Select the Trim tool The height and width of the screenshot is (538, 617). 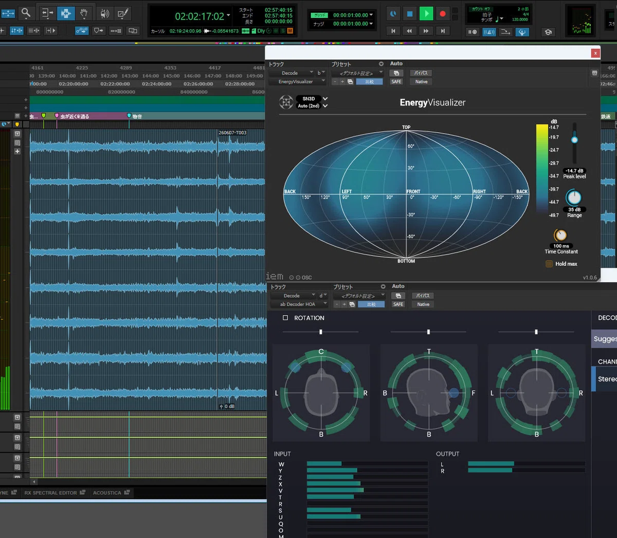point(47,13)
